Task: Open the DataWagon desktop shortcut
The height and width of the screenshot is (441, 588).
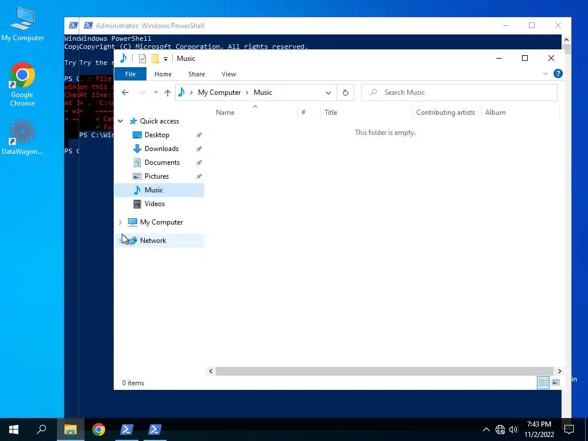Action: click(22, 137)
